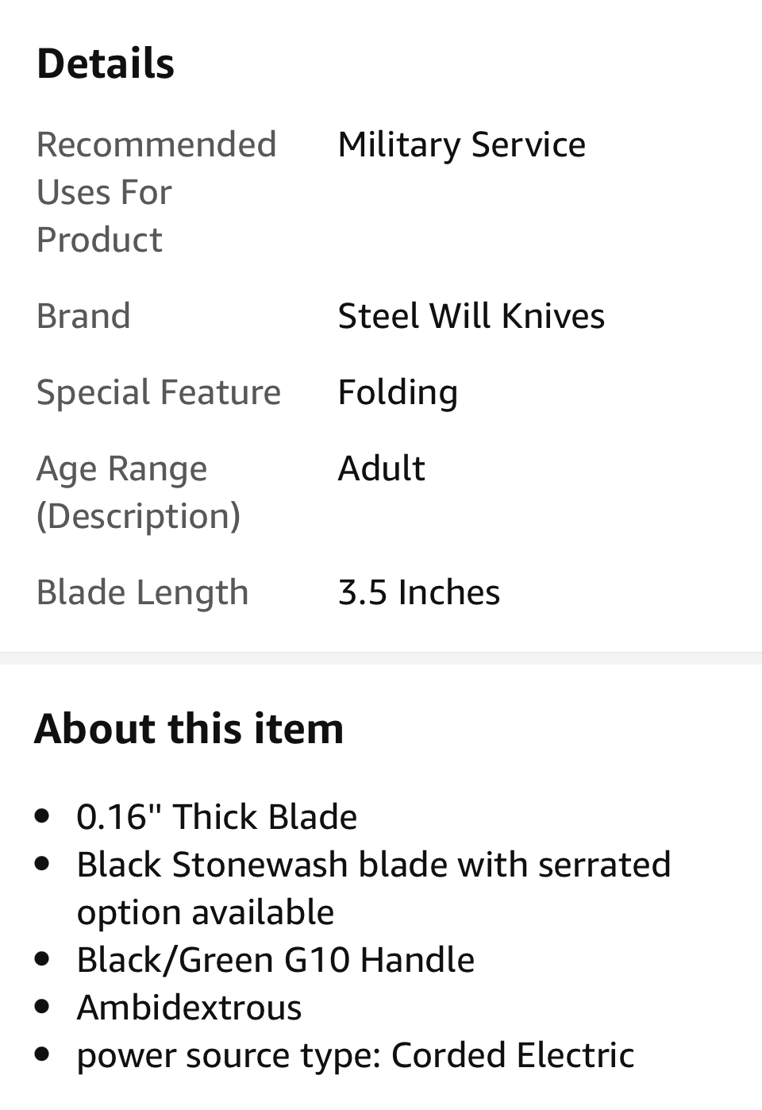Click the 3.5 Inches blade length value
The width and height of the screenshot is (762, 1110).
(418, 592)
